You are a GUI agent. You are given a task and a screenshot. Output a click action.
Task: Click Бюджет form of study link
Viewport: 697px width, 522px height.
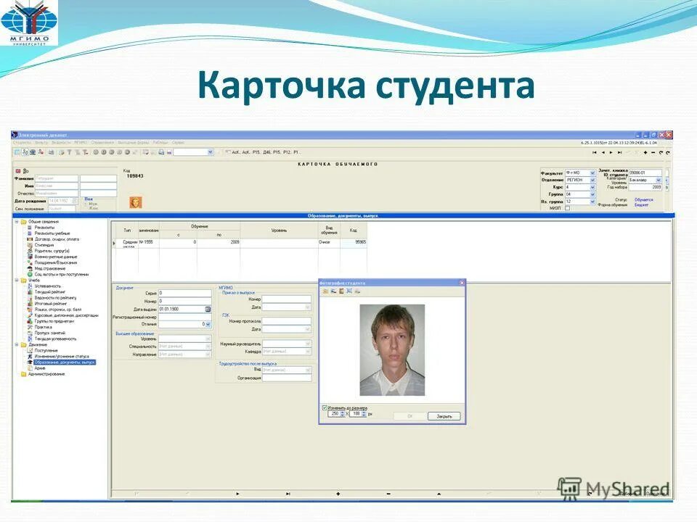pyautogui.click(x=641, y=205)
